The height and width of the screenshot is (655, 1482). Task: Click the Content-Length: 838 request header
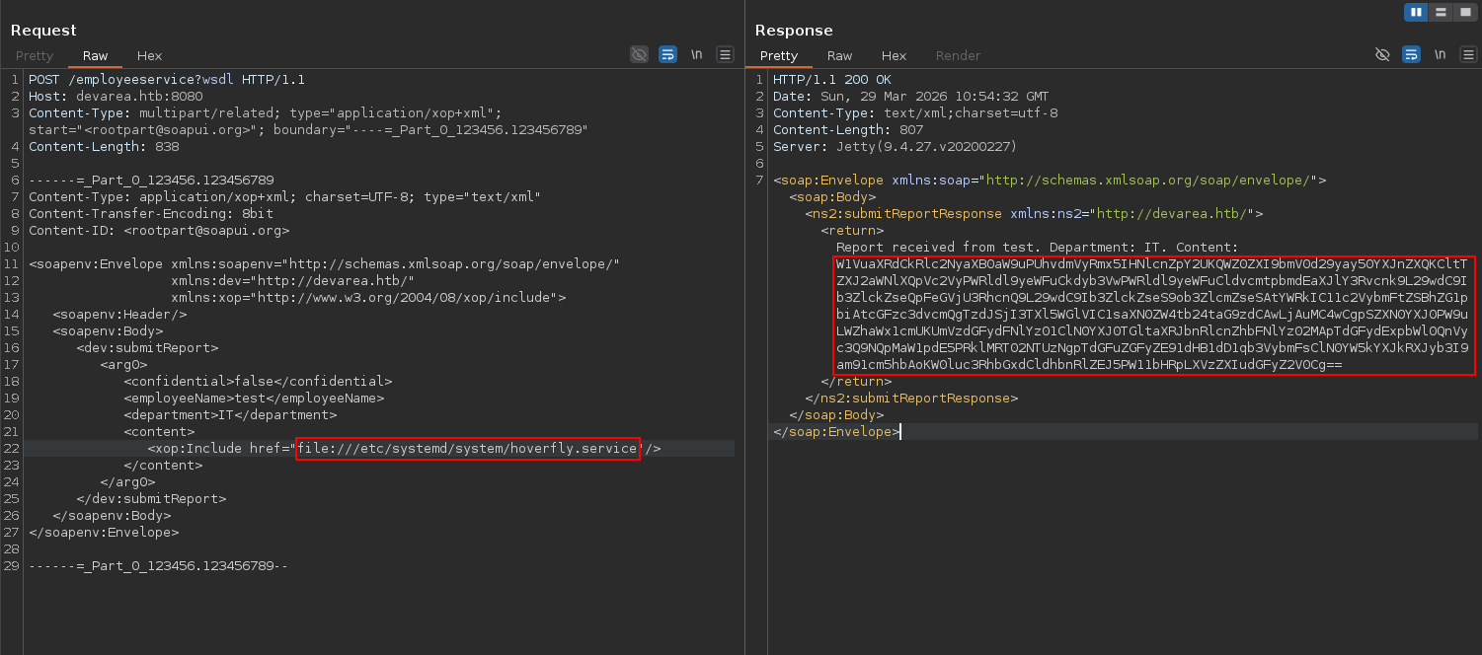[104, 147]
